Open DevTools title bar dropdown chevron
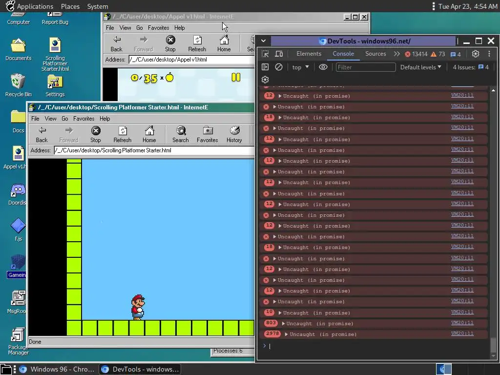This screenshot has width=500, height=375. pos(263,41)
